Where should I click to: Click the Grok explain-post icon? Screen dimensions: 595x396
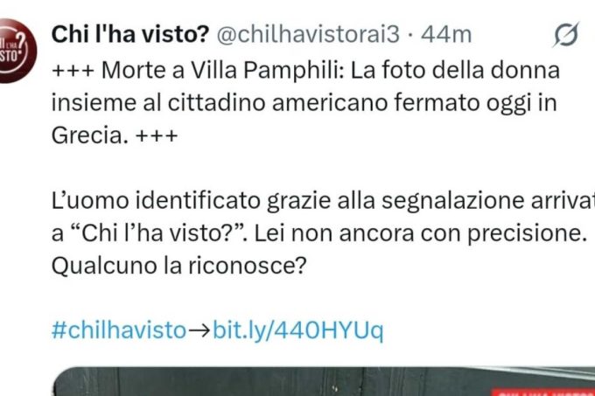tap(566, 34)
